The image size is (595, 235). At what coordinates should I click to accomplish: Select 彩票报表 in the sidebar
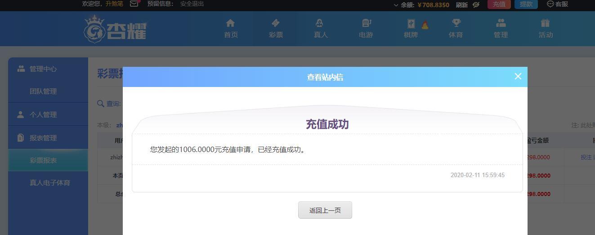point(48,160)
